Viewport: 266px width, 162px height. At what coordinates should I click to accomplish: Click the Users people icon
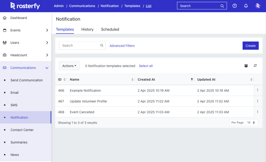[x=5, y=43]
